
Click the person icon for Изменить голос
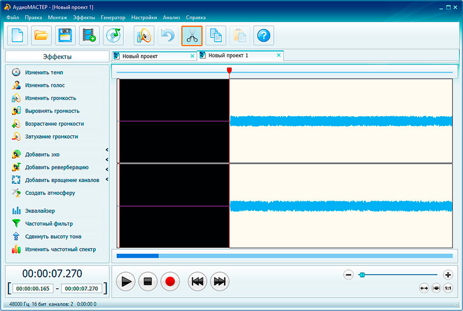tap(16, 86)
